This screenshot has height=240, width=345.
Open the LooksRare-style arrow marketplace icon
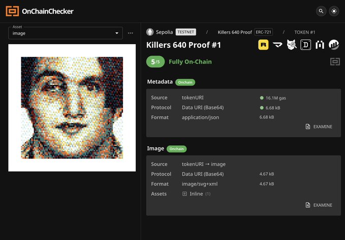coord(277,45)
